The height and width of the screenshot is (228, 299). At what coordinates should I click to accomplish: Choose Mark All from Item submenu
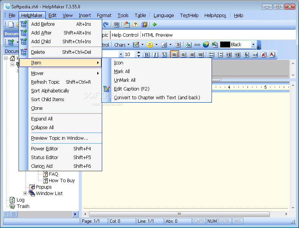point(157,72)
